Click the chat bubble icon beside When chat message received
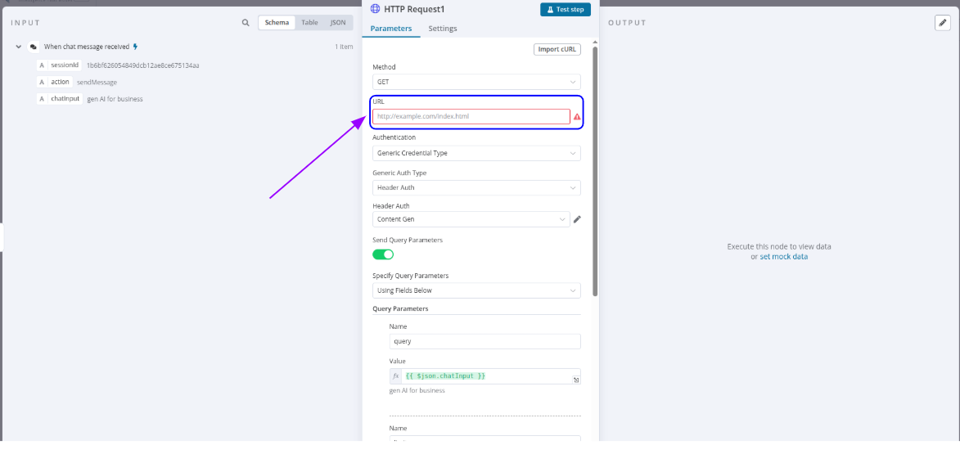The width and height of the screenshot is (960, 454). (x=33, y=47)
